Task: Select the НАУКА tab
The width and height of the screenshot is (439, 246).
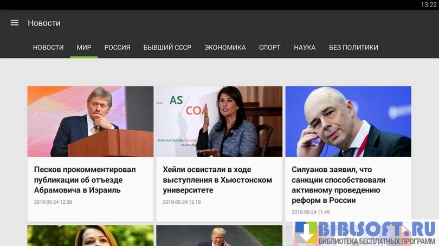Action: pyautogui.click(x=305, y=47)
